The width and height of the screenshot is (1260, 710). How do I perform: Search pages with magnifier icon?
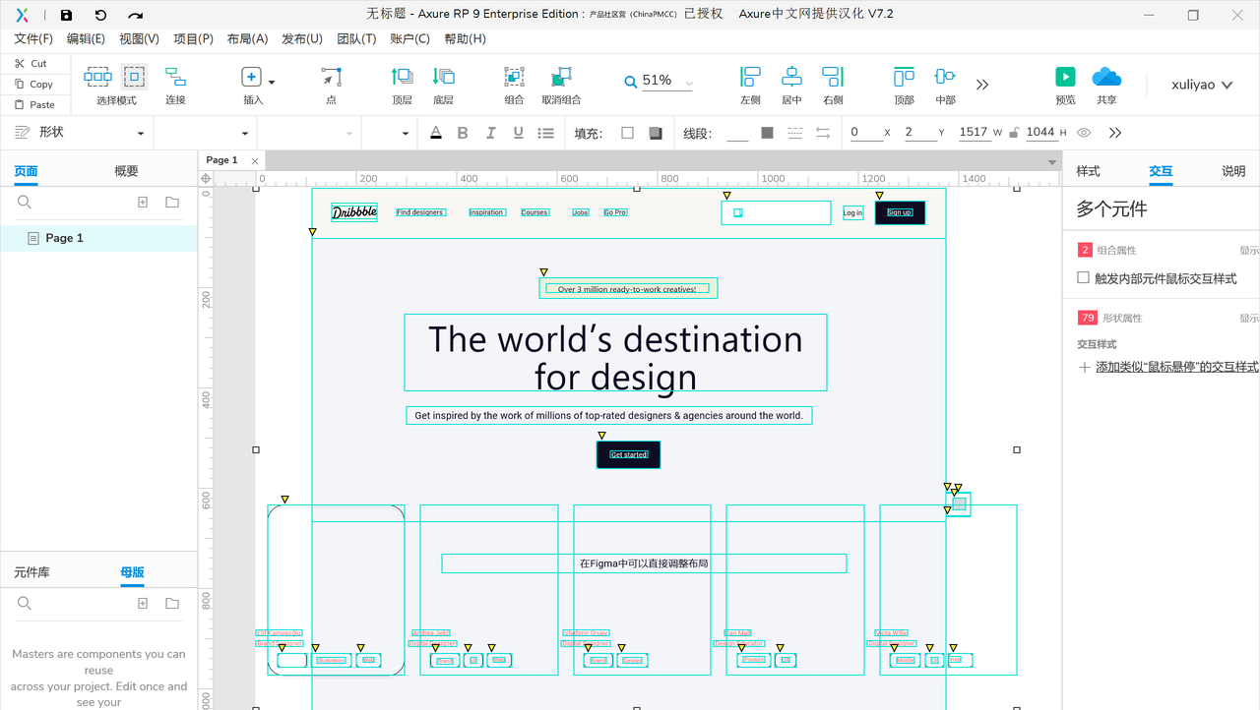point(25,202)
